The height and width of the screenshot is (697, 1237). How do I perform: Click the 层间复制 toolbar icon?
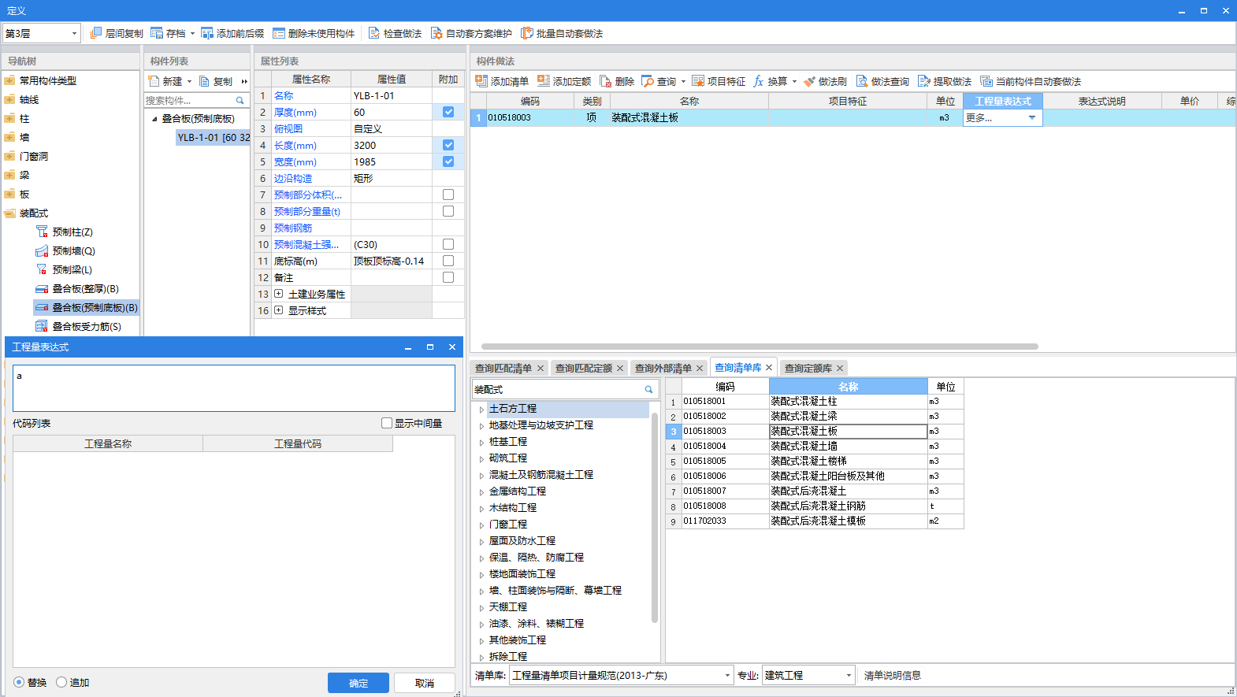point(96,33)
